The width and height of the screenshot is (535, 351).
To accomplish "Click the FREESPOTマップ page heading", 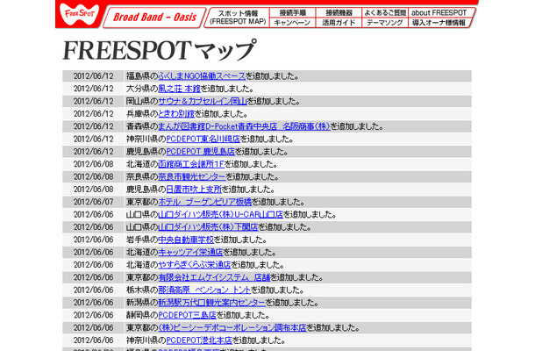I will click(x=159, y=50).
